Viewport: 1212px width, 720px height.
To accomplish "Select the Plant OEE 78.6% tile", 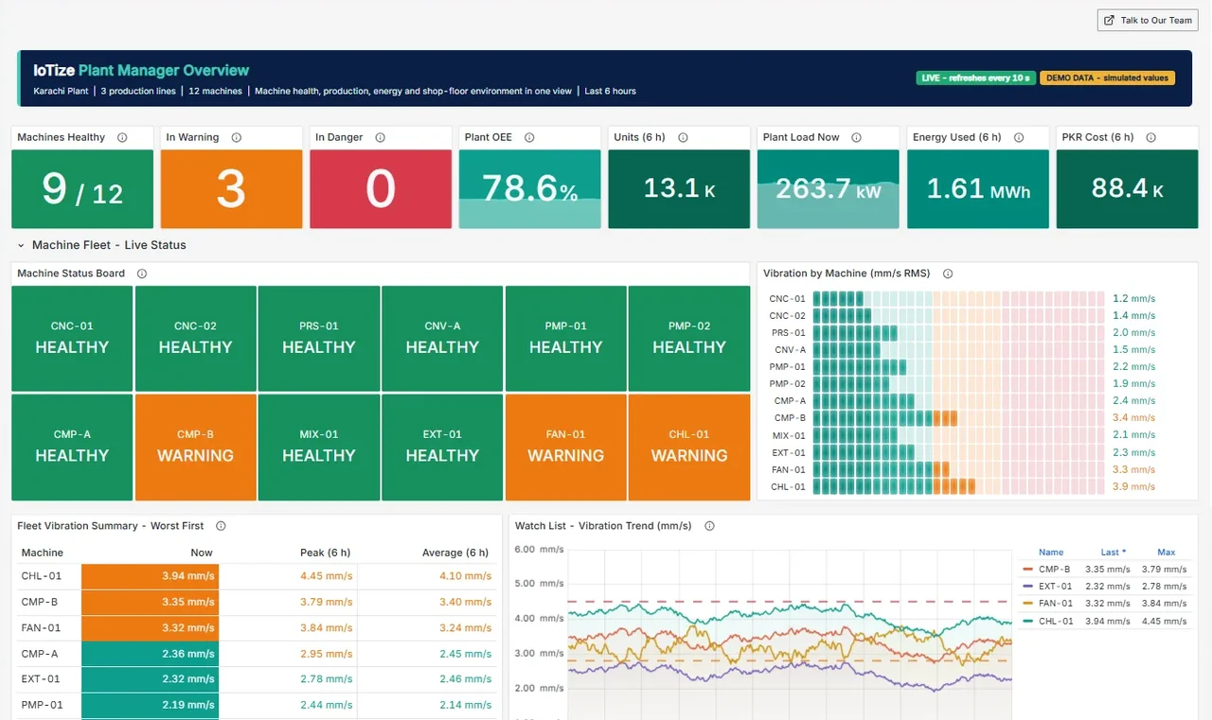I will (x=530, y=189).
